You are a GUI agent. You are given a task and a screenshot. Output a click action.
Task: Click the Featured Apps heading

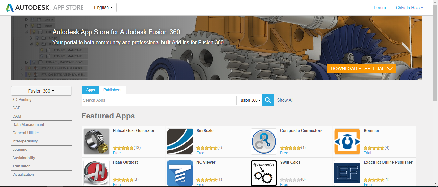tap(108, 116)
